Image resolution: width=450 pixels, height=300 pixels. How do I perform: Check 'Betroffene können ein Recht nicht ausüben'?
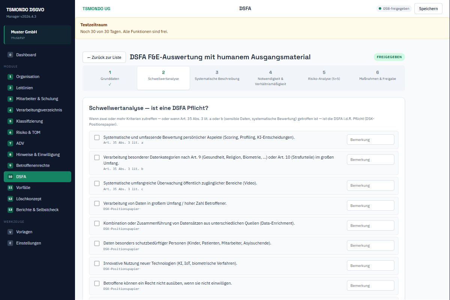[x=97, y=283]
